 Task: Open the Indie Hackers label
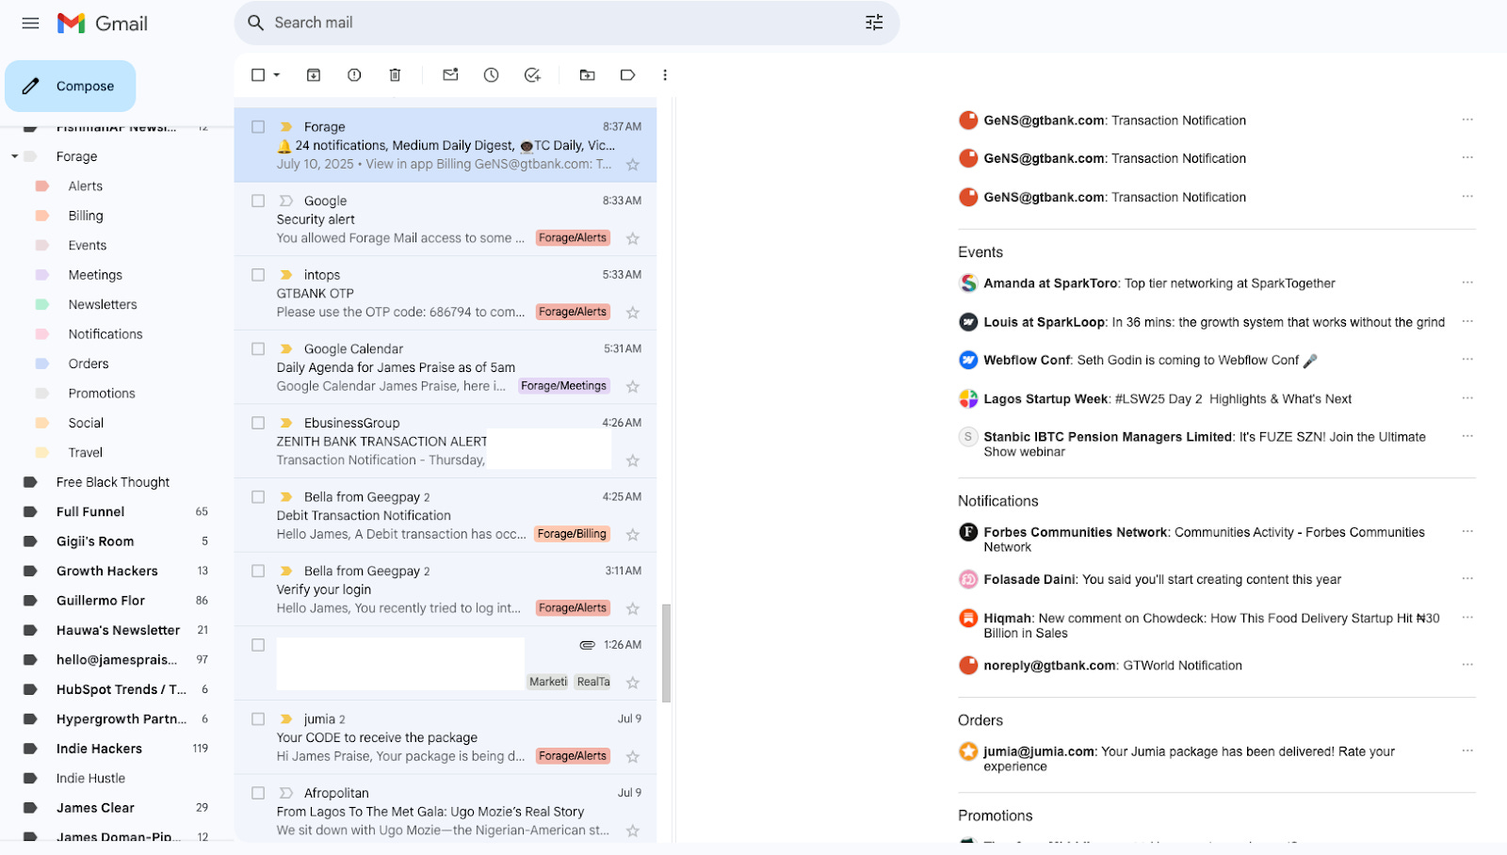(x=99, y=749)
